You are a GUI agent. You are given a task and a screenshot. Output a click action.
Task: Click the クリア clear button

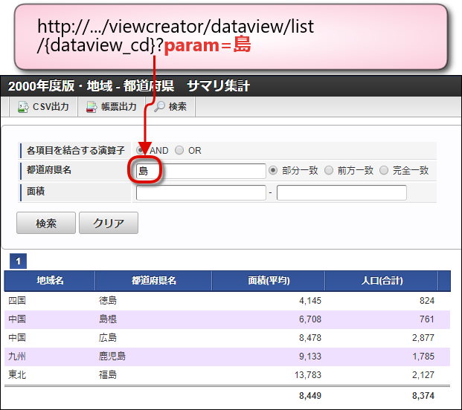[109, 223]
